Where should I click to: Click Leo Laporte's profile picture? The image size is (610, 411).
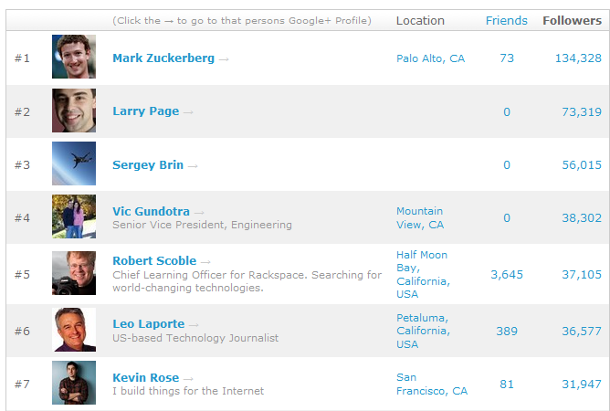pos(74,330)
